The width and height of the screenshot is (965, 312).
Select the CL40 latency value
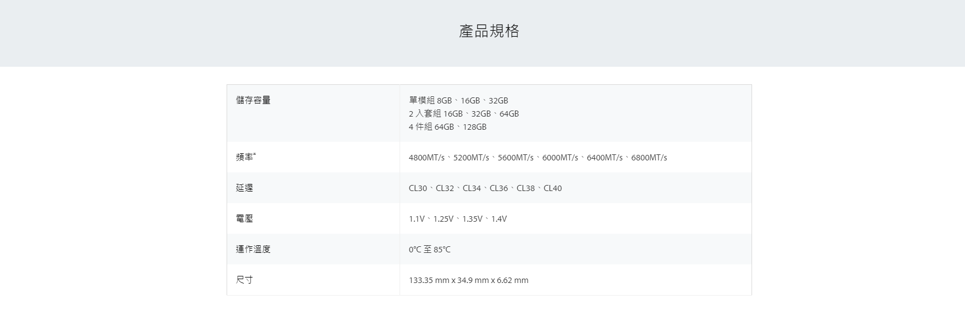pos(552,188)
